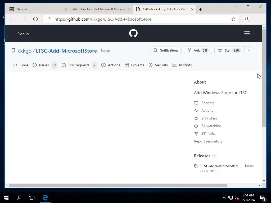
Task: Click the address bar URL field
Action: click(141, 19)
